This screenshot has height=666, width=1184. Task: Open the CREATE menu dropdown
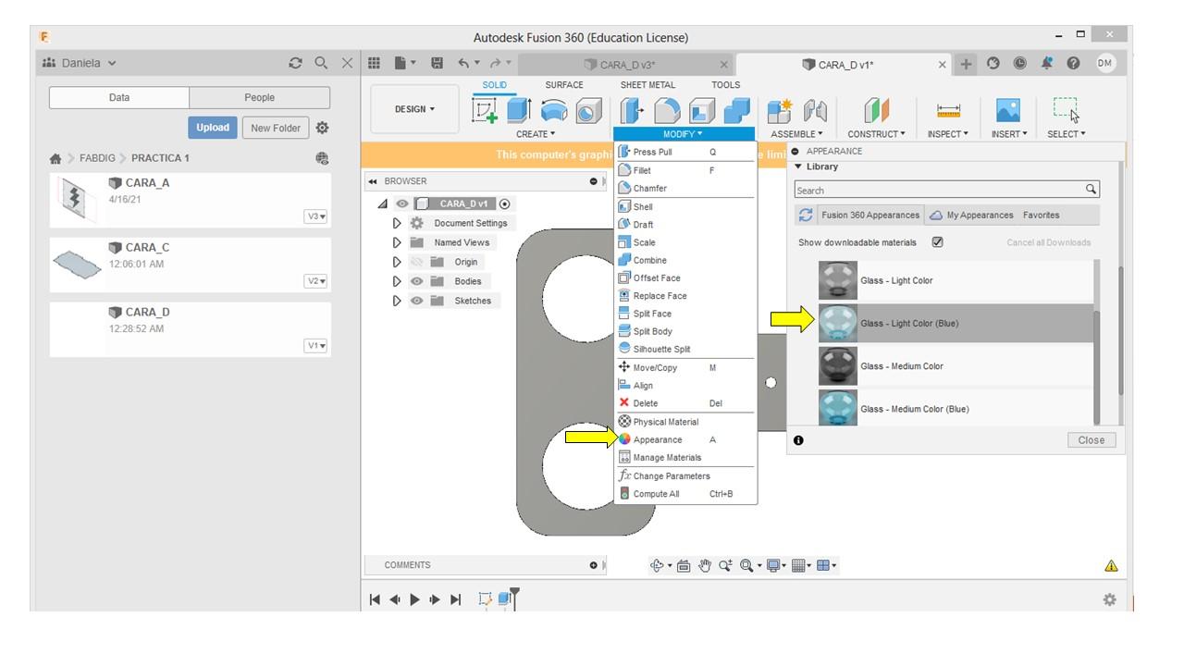[536, 134]
